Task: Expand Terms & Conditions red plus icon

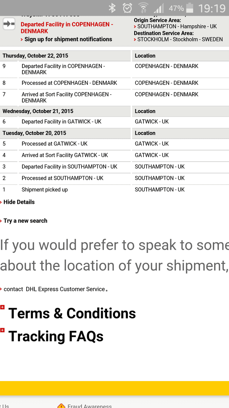Action: click(x=3, y=307)
